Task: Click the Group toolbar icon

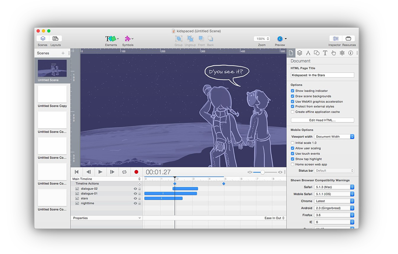Action: (x=178, y=38)
